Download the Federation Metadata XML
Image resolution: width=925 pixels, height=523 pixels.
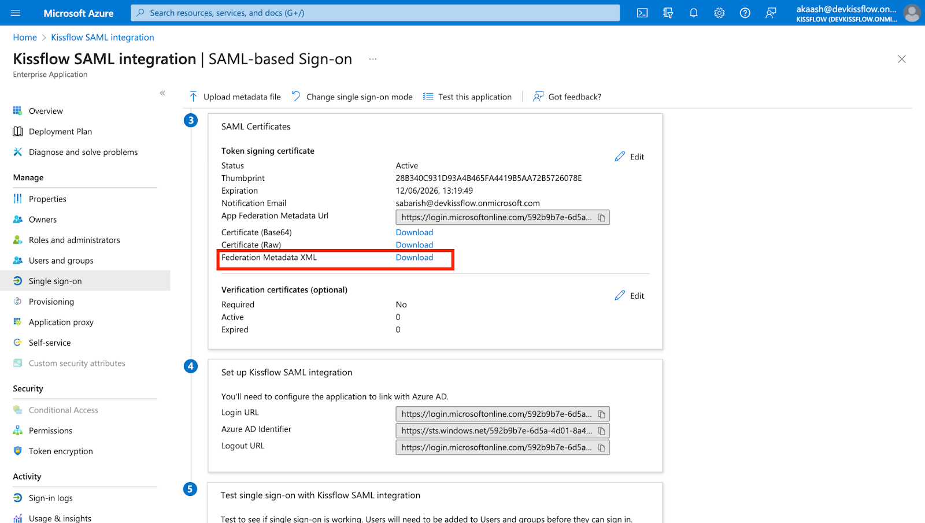click(x=415, y=258)
